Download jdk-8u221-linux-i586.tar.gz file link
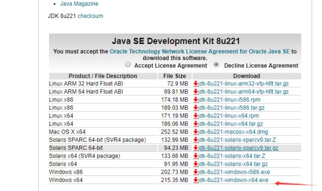Screen dimensions: 322x191 [x=231, y=108]
